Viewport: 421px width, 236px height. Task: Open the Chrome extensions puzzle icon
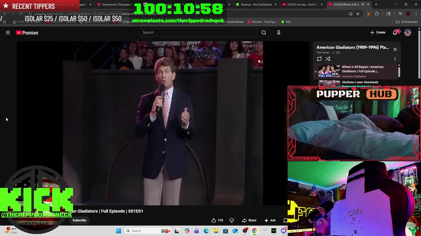[x=377, y=14]
